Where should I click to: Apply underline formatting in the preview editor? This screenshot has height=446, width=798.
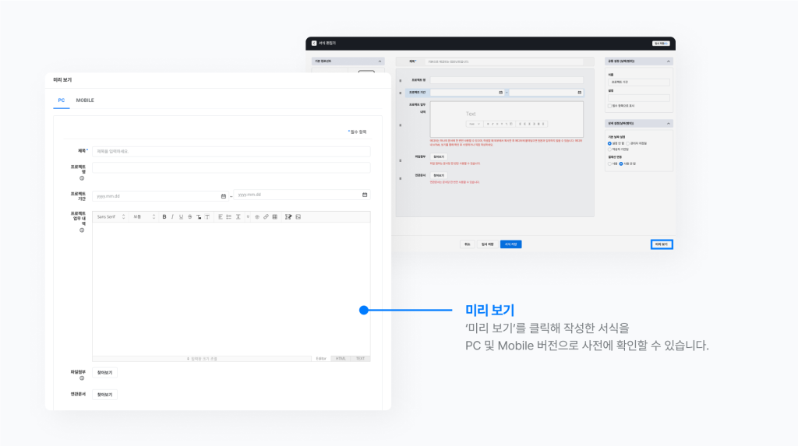click(x=181, y=217)
